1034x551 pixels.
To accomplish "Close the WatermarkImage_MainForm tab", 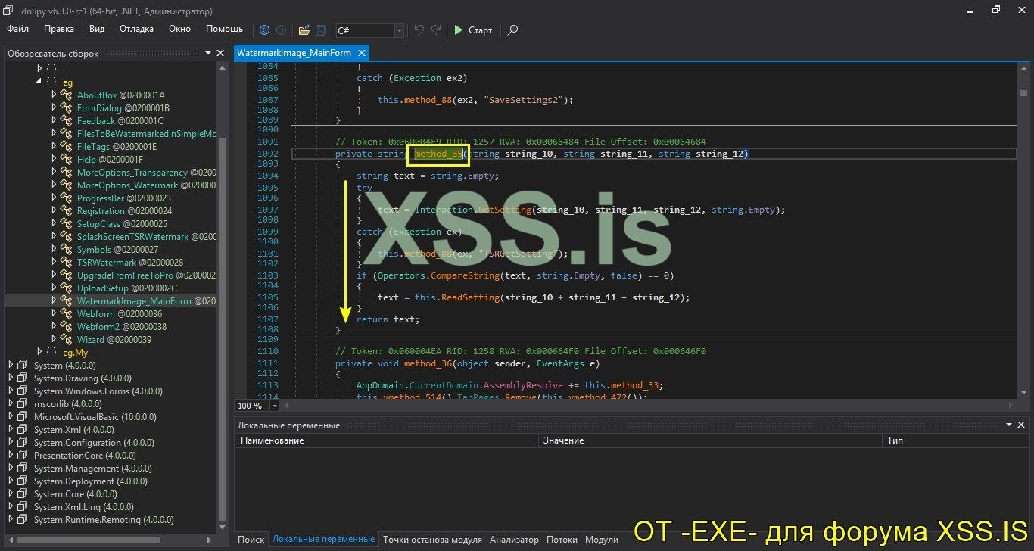I will (x=362, y=53).
